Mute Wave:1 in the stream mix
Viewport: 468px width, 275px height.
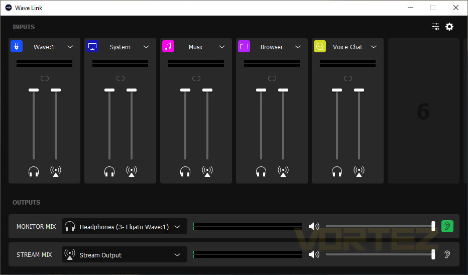click(56, 171)
